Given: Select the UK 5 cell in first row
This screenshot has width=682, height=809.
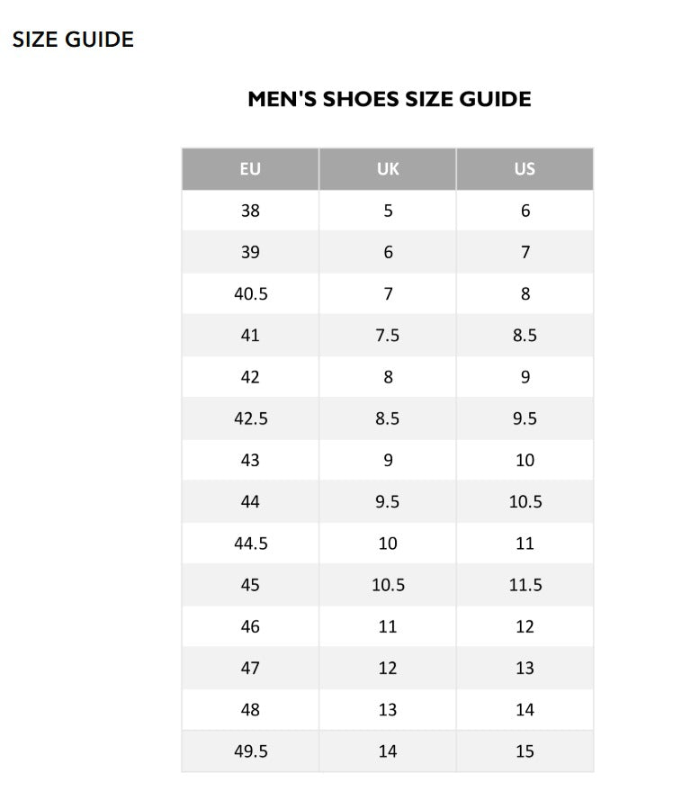Looking at the screenshot, I should click(388, 211).
